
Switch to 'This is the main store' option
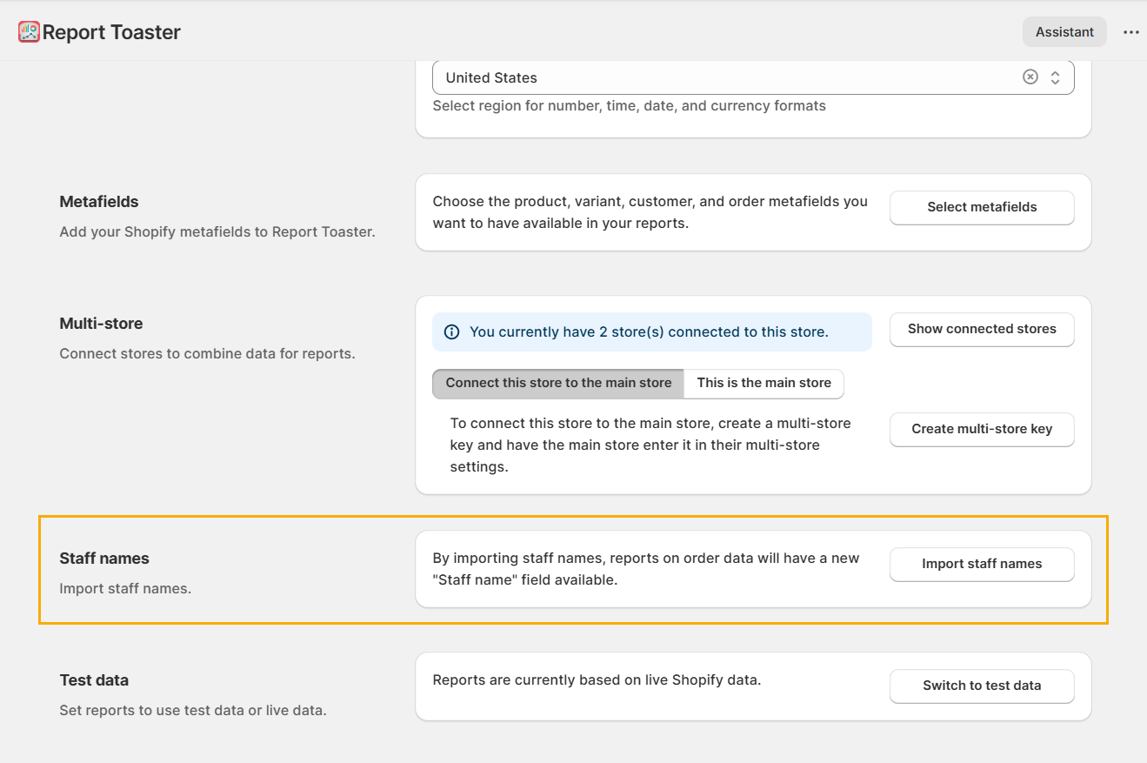pyautogui.click(x=764, y=383)
